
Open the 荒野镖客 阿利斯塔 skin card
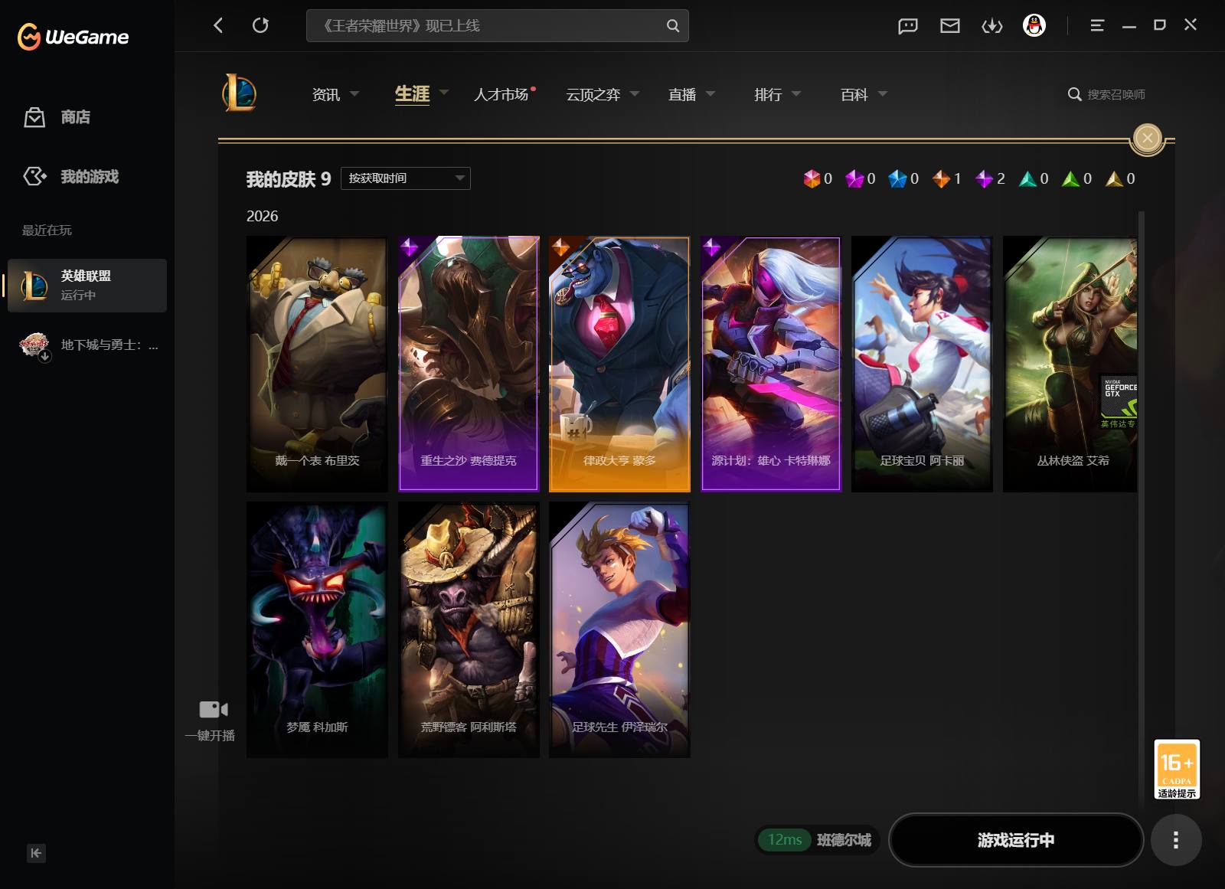click(469, 630)
